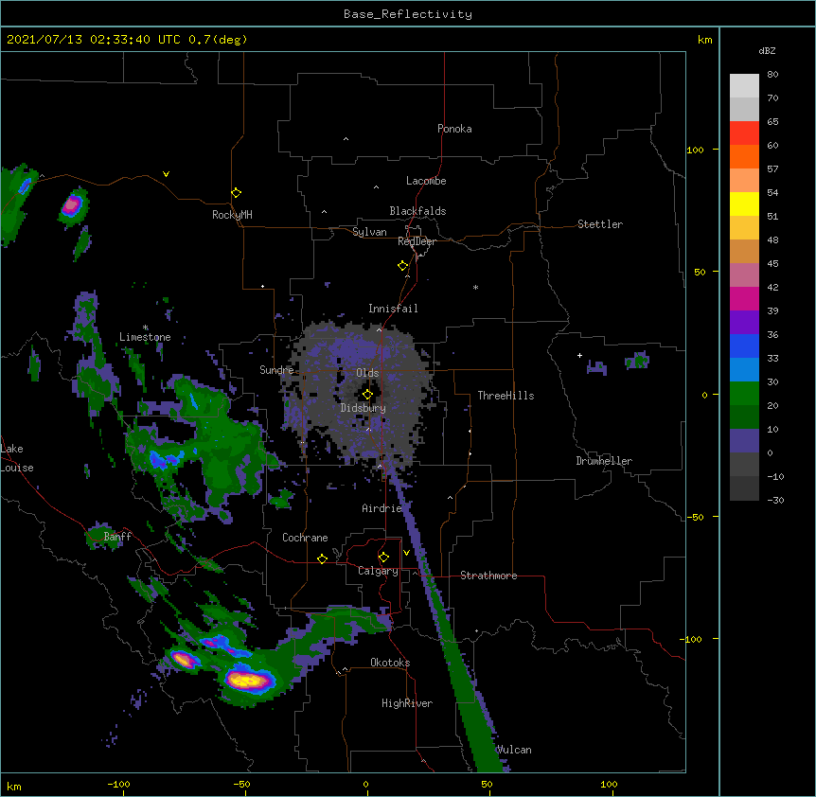Click the Olds city label

[x=367, y=373]
